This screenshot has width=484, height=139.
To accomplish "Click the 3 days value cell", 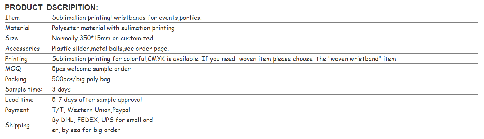I will point(266,89).
